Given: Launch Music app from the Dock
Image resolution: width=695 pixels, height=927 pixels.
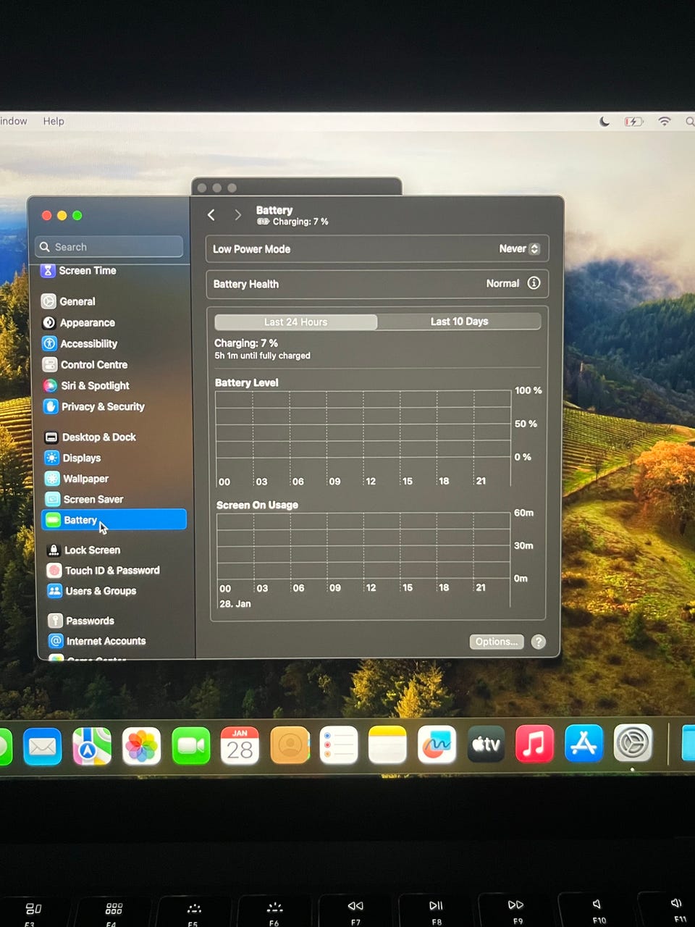Looking at the screenshot, I should 534,744.
